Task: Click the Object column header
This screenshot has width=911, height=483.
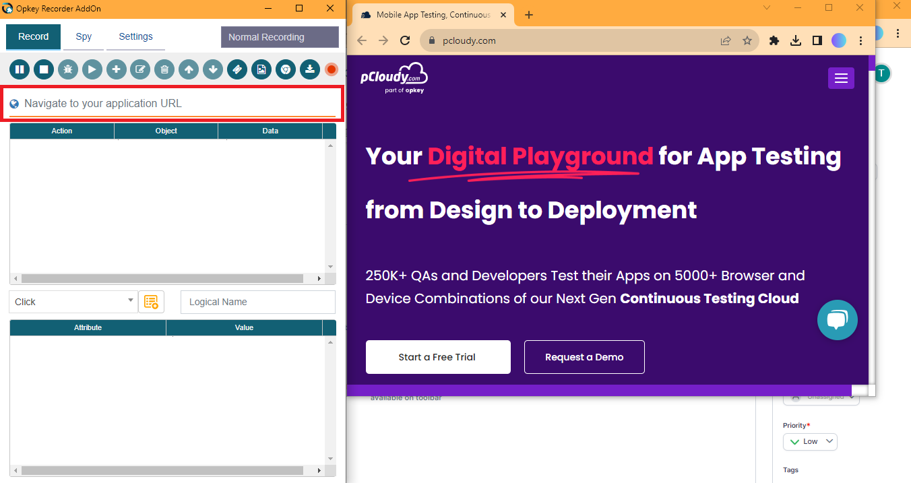Action: [x=166, y=131]
